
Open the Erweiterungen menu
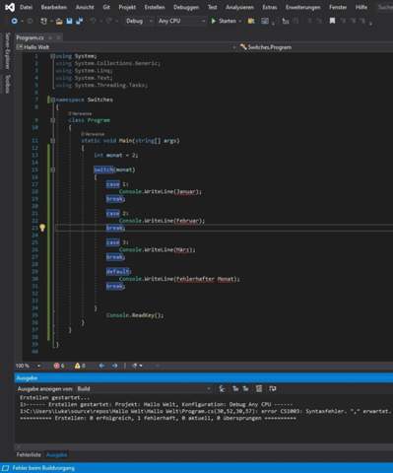coord(303,7)
